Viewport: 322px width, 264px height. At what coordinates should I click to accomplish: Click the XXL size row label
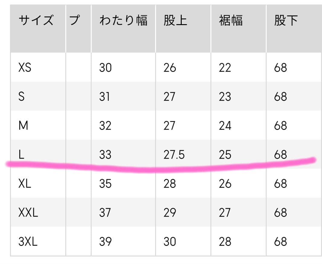click(x=28, y=213)
